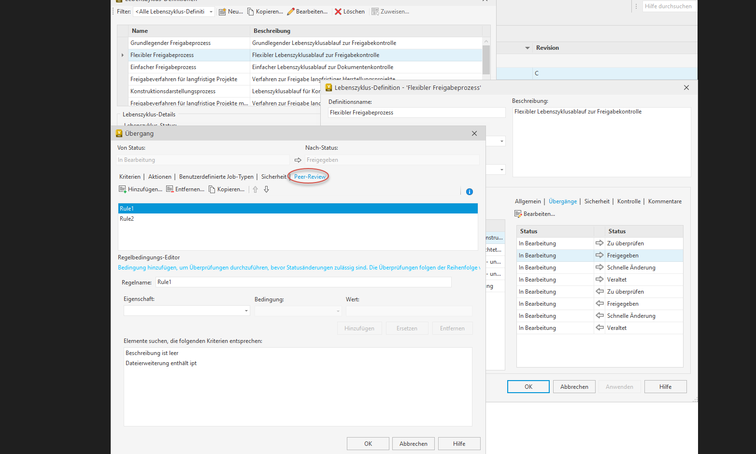Click Hilfe in the Übergang dialog
Screen dimensions: 756x454
[x=459, y=444]
